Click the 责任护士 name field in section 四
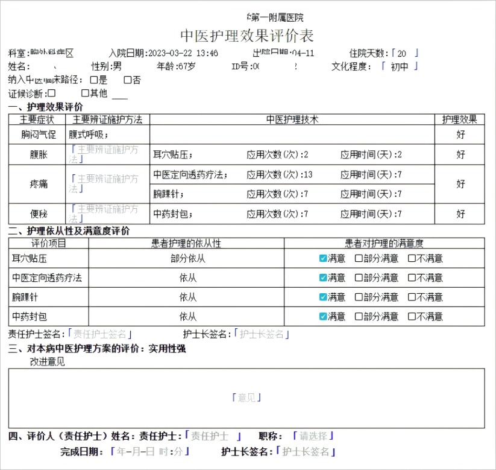Screen dimensions: 496x470 (213, 436)
